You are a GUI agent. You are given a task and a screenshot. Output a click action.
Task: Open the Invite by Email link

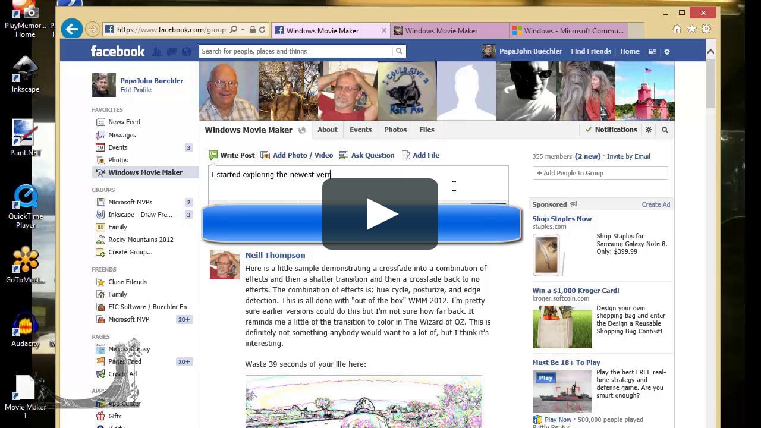coord(628,156)
